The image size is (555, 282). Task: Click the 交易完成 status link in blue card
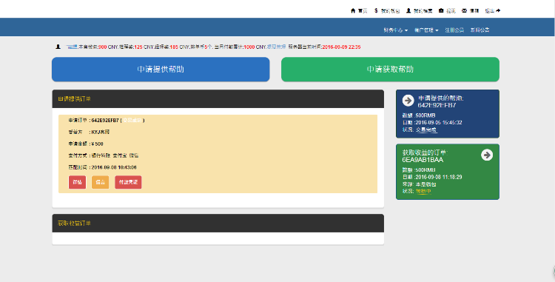pos(426,130)
